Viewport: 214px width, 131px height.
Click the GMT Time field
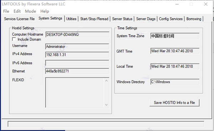[x=175, y=51]
